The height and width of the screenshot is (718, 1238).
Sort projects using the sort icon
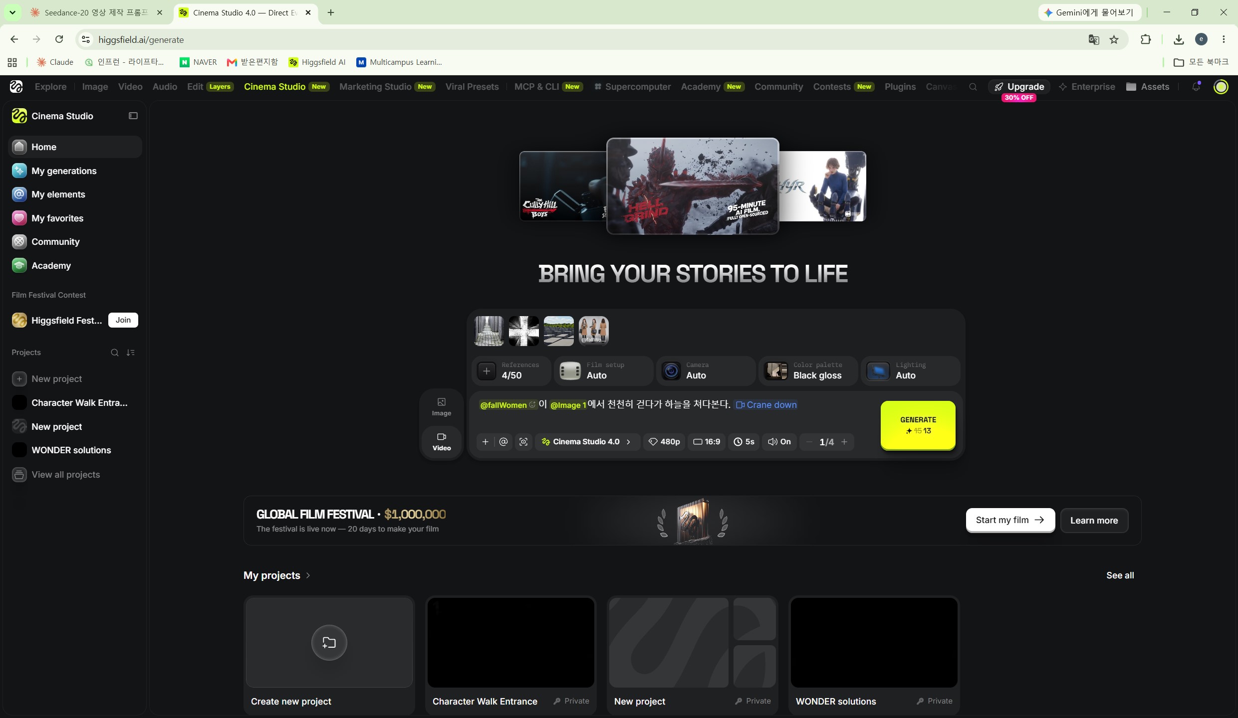[131, 353]
